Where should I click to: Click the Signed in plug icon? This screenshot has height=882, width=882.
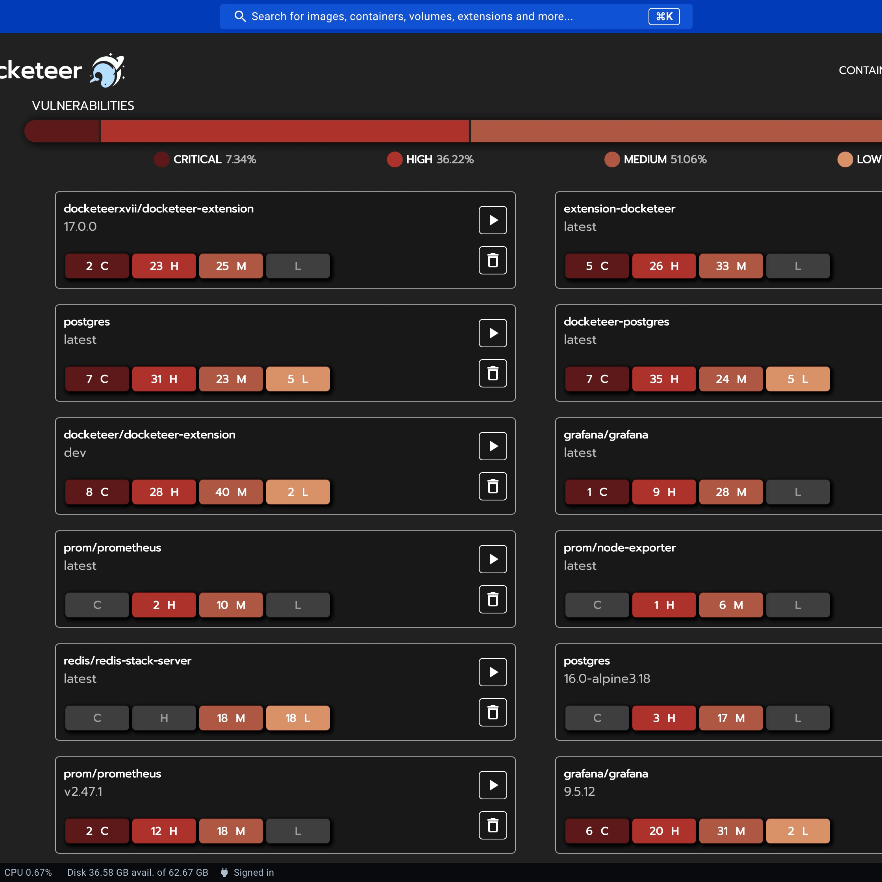click(x=224, y=873)
